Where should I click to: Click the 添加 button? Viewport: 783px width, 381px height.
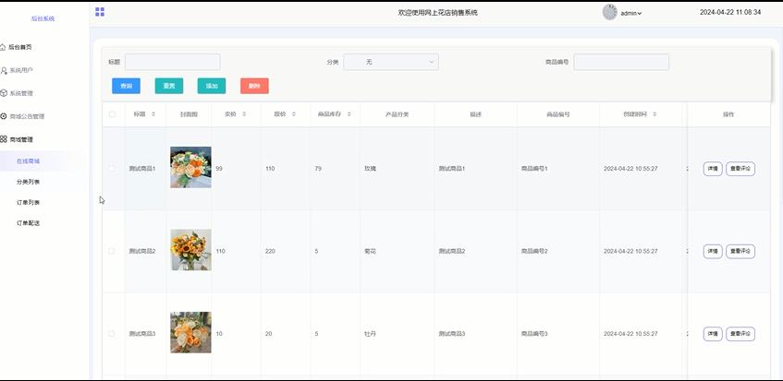212,86
